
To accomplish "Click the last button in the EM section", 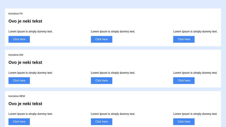I will pos(184,80).
